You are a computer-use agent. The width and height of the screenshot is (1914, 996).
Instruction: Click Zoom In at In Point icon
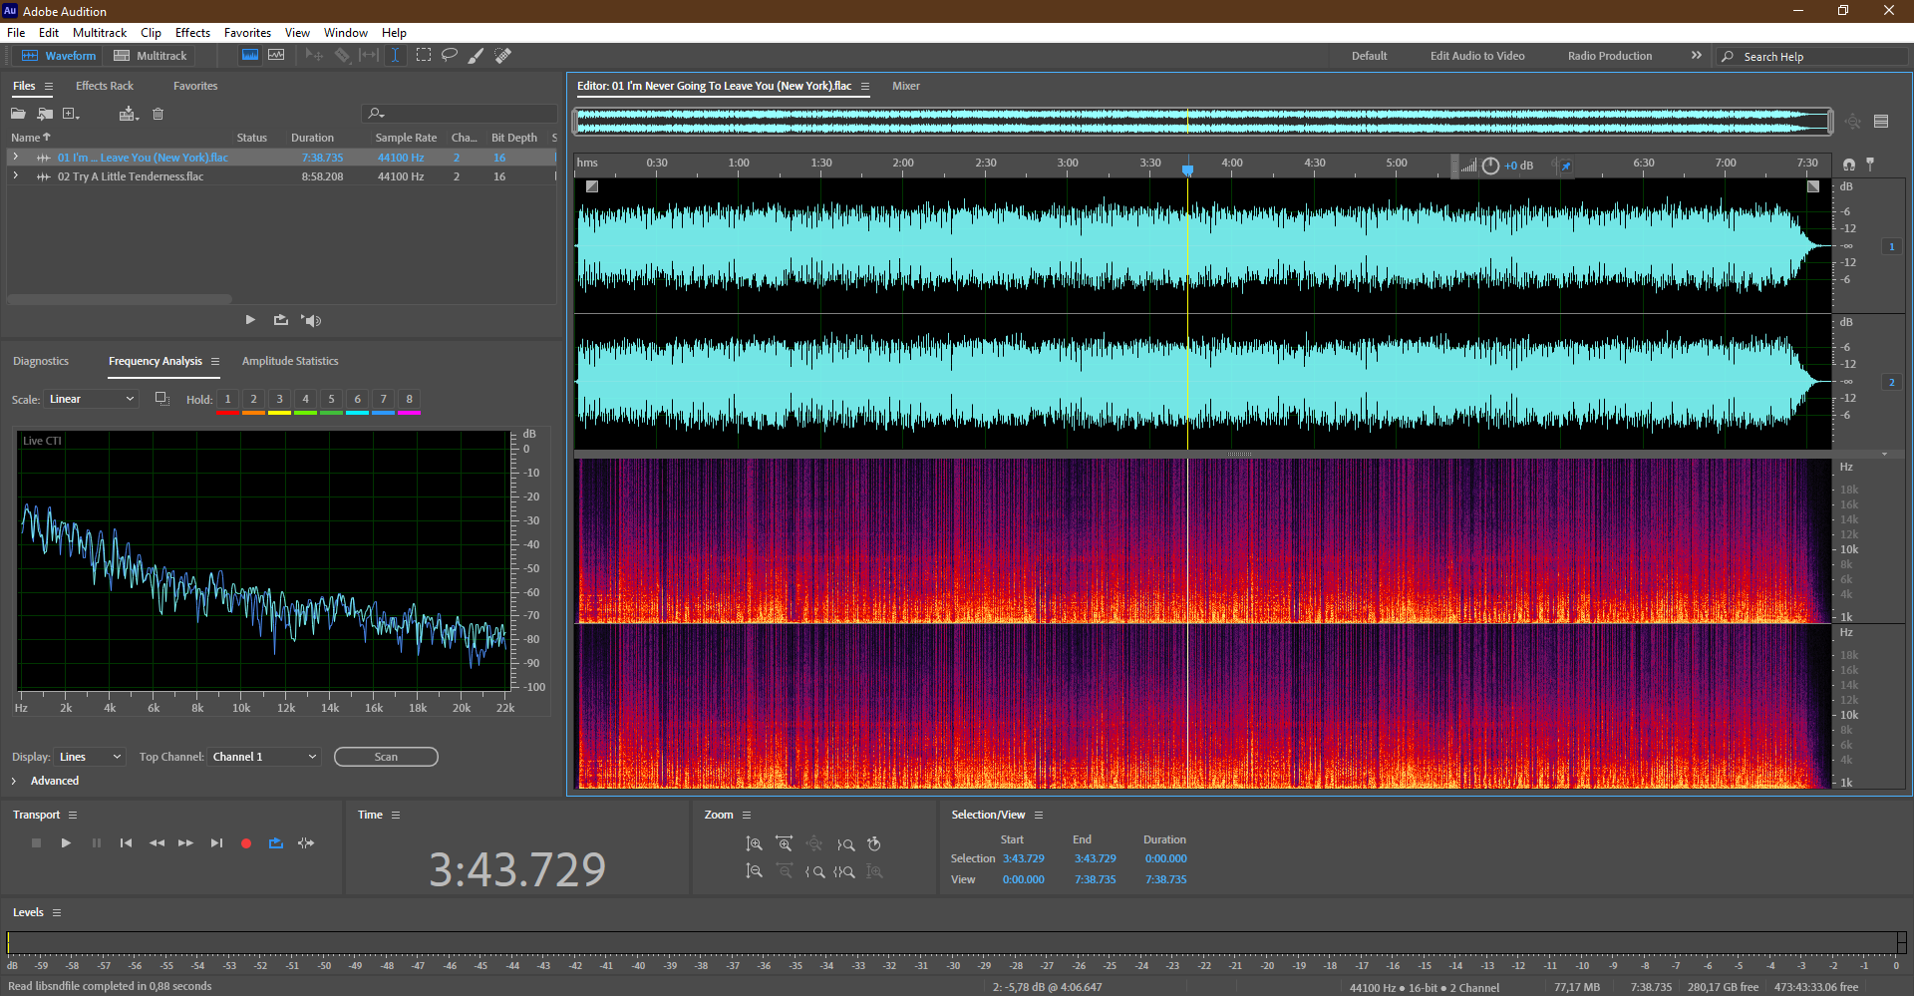click(x=815, y=871)
